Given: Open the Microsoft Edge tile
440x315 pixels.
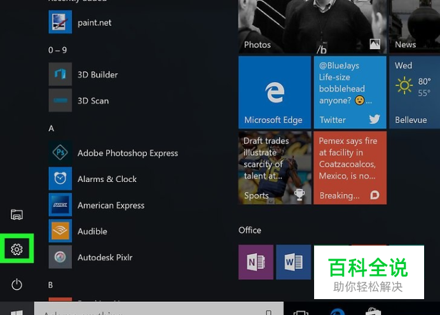Looking at the screenshot, I should tap(275, 92).
